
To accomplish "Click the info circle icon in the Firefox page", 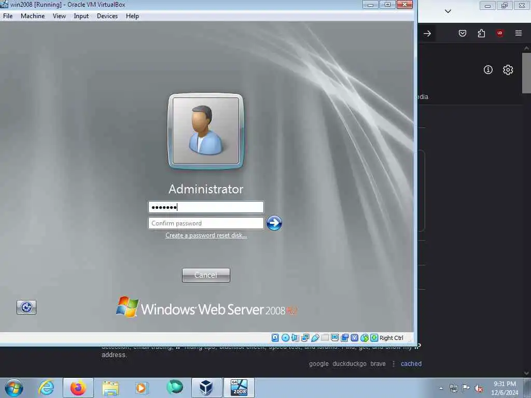I will tap(488, 70).
